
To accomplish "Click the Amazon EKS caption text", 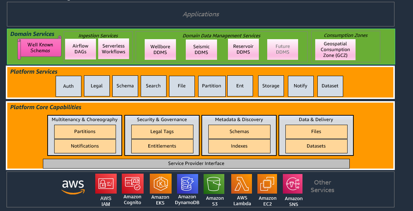I will (x=160, y=200).
